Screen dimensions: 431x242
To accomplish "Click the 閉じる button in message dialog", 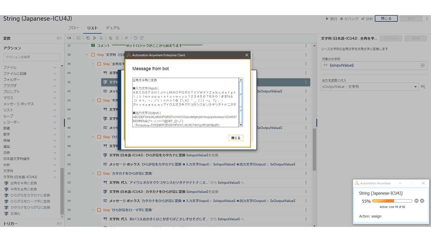I will pos(236,138).
